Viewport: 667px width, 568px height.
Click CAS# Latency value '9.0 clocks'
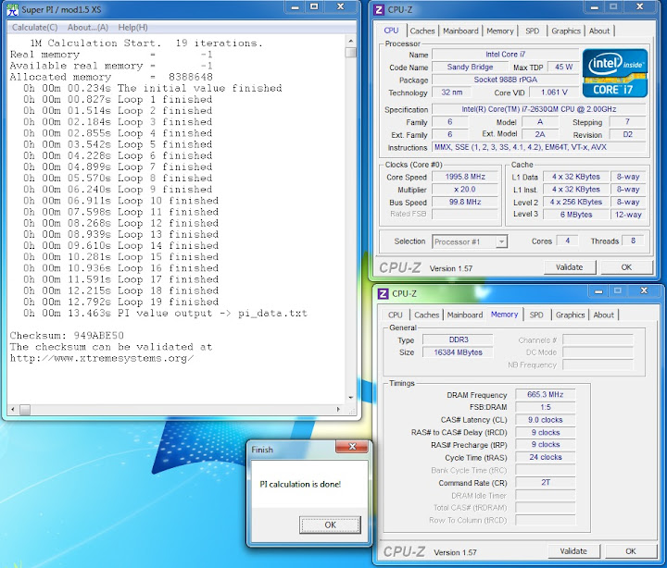[545, 420]
